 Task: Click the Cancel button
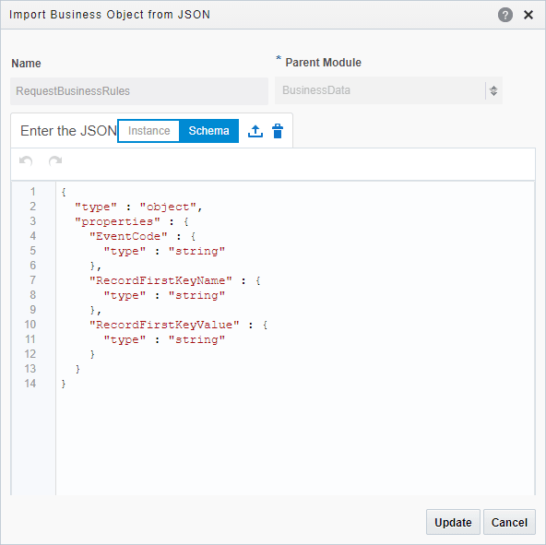[x=509, y=522]
